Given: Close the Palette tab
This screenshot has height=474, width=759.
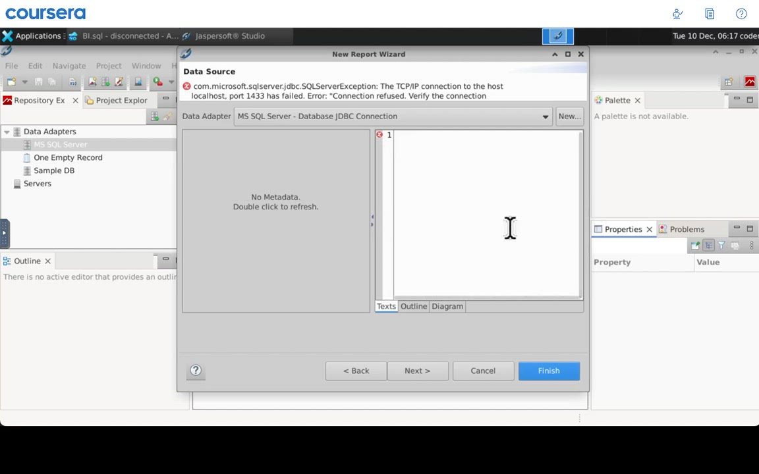Looking at the screenshot, I should (x=638, y=100).
